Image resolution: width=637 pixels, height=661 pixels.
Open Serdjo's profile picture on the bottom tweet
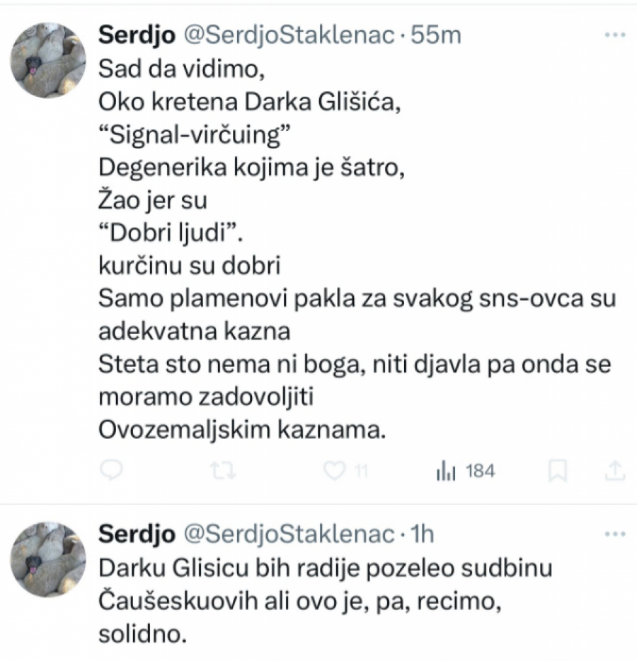50,561
